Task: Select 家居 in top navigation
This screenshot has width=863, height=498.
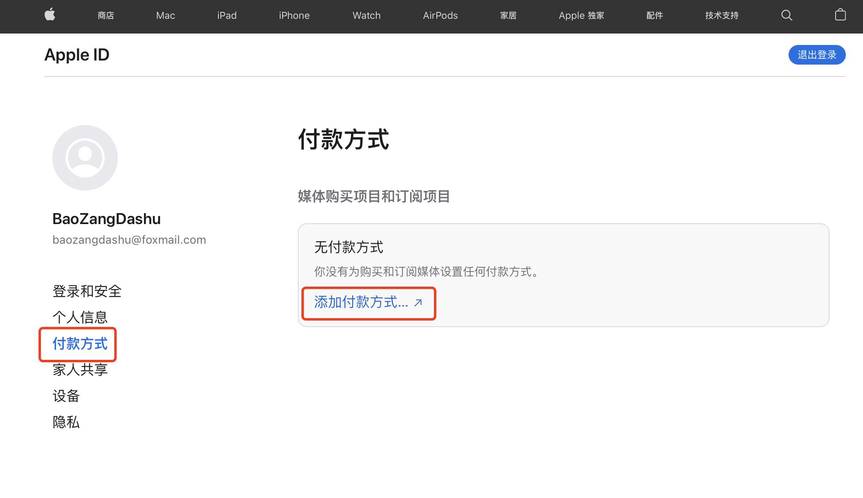Action: (508, 16)
